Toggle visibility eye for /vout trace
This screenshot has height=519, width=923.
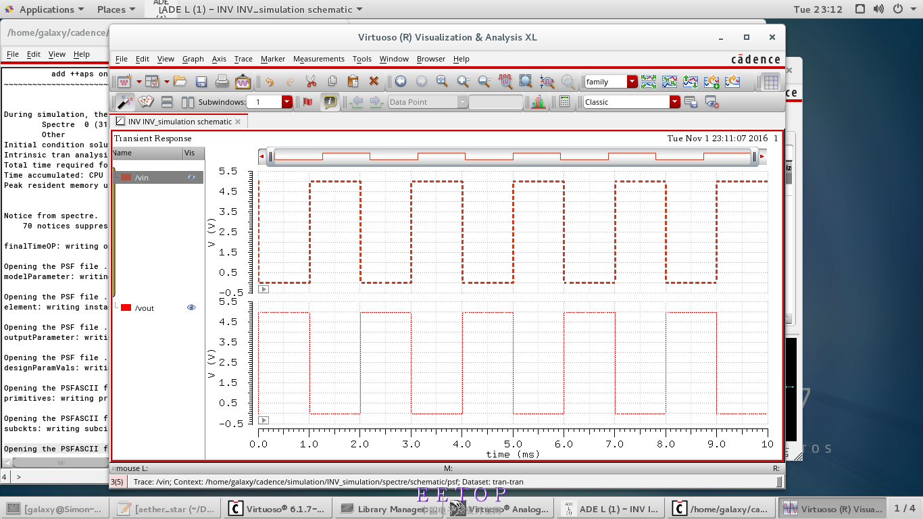pyautogui.click(x=191, y=307)
